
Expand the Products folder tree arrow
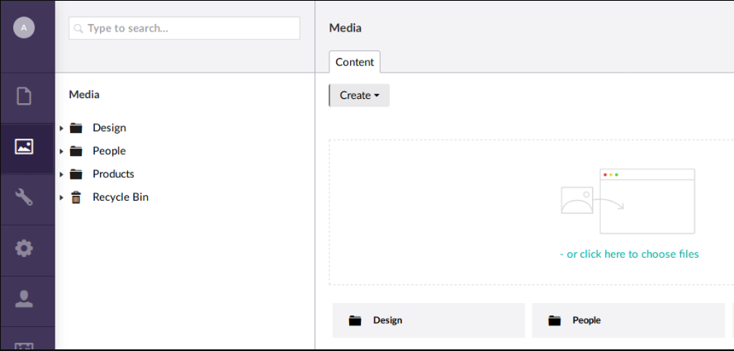pyautogui.click(x=61, y=174)
